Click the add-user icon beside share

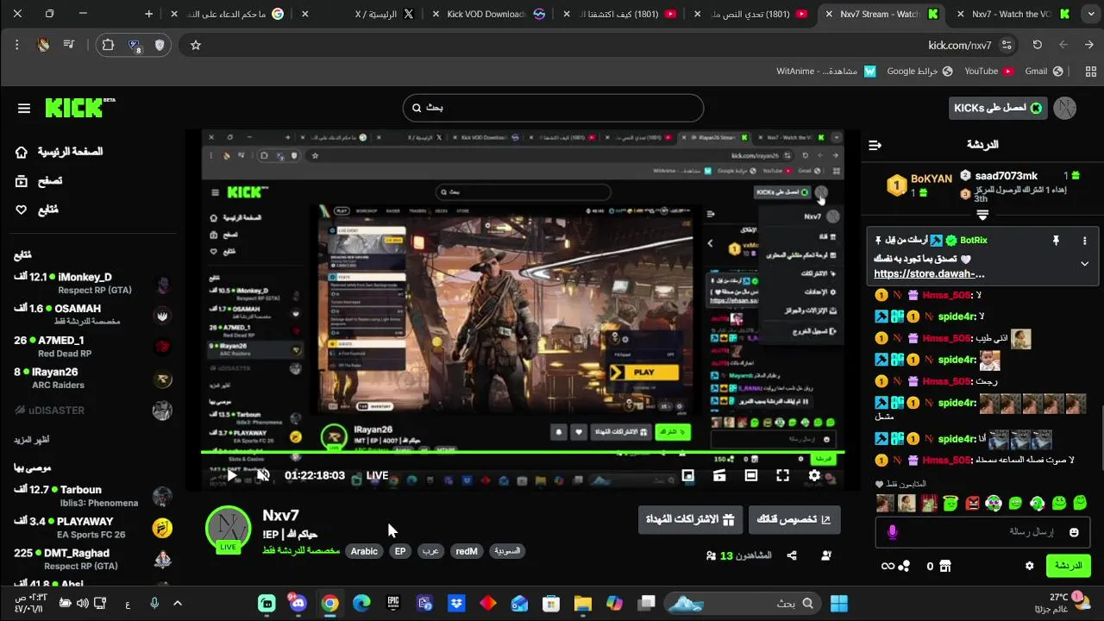pyautogui.click(x=826, y=555)
